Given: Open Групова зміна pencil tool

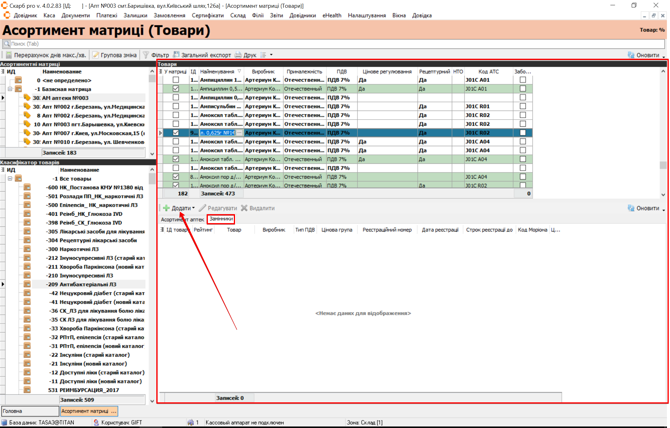Looking at the screenshot, I should 96,55.
